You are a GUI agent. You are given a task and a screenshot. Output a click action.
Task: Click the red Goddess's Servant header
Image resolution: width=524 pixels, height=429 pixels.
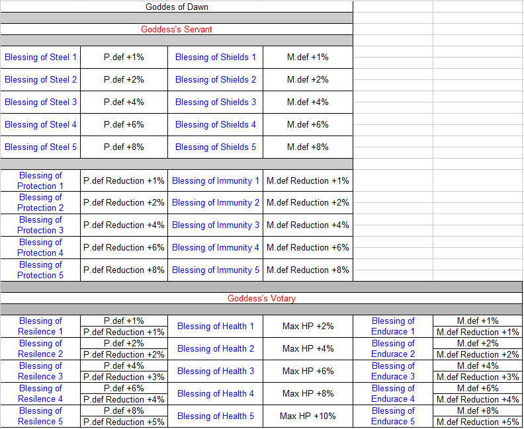coord(177,30)
